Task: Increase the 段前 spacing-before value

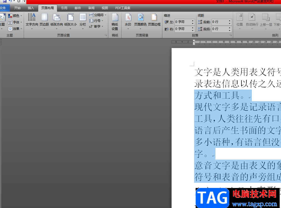Action: coord(229,21)
